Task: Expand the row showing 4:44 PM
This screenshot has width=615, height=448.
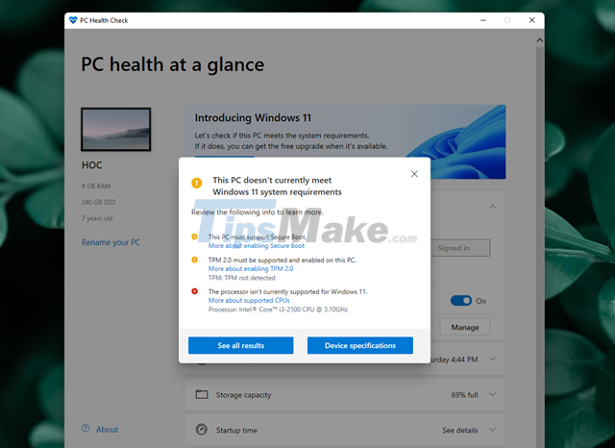Action: [493, 359]
